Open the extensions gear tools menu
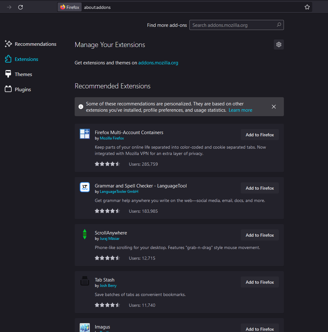Image resolution: width=328 pixels, height=332 pixels. (x=279, y=44)
